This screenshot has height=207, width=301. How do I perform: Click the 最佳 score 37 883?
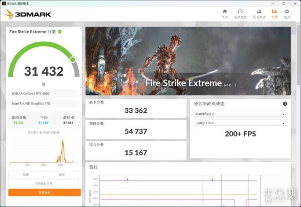68,123
